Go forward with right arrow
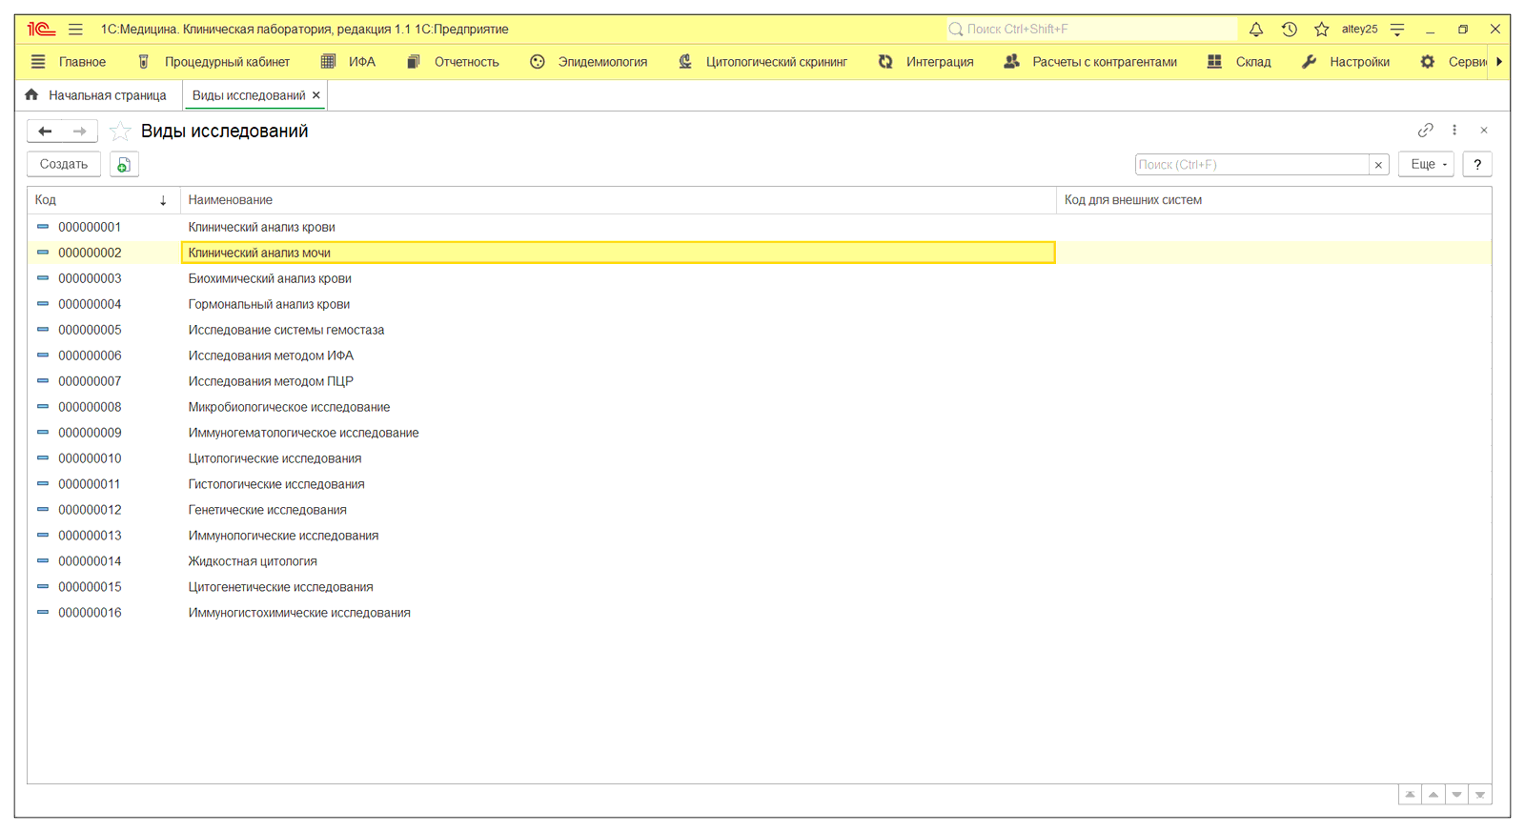Image resolution: width=1525 pixels, height=832 pixels. coord(80,132)
